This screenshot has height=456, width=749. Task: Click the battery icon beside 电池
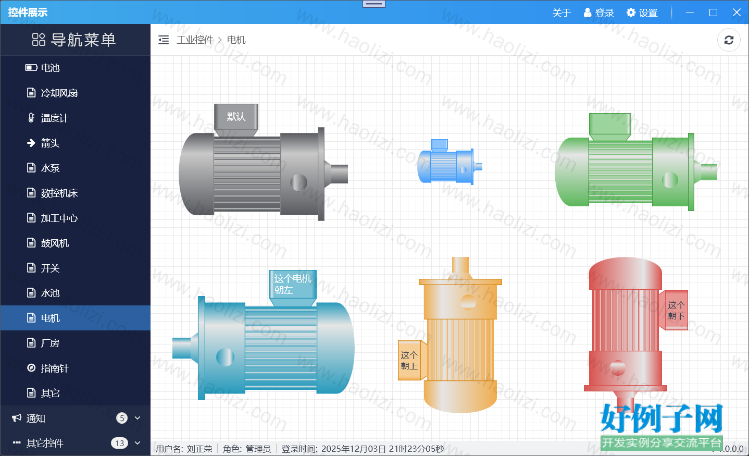[x=31, y=68]
